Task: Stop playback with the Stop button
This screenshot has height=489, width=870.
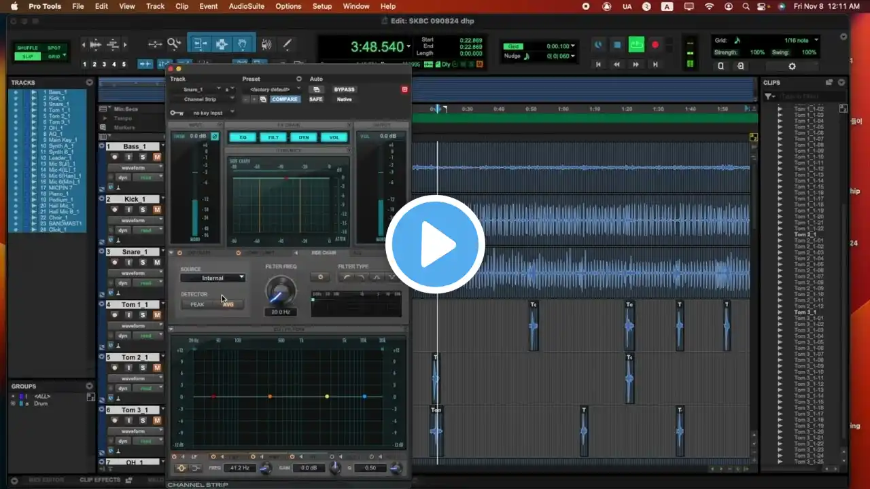Action: coord(617,45)
